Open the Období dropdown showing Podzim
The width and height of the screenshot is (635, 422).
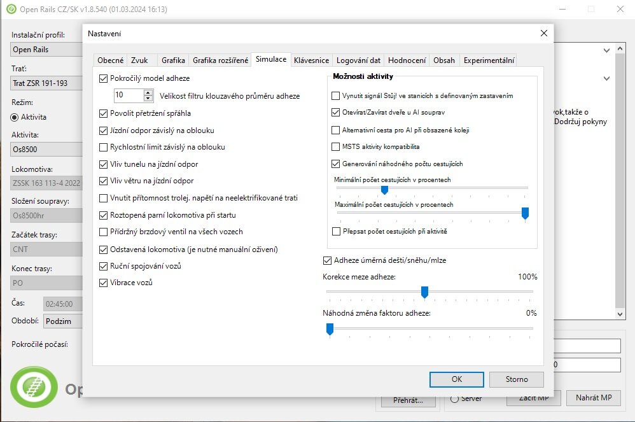click(63, 321)
